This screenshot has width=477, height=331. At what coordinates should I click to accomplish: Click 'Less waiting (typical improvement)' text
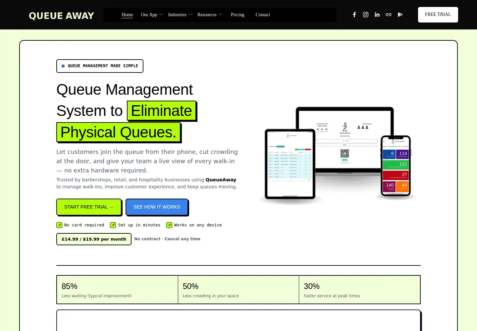[x=97, y=296]
